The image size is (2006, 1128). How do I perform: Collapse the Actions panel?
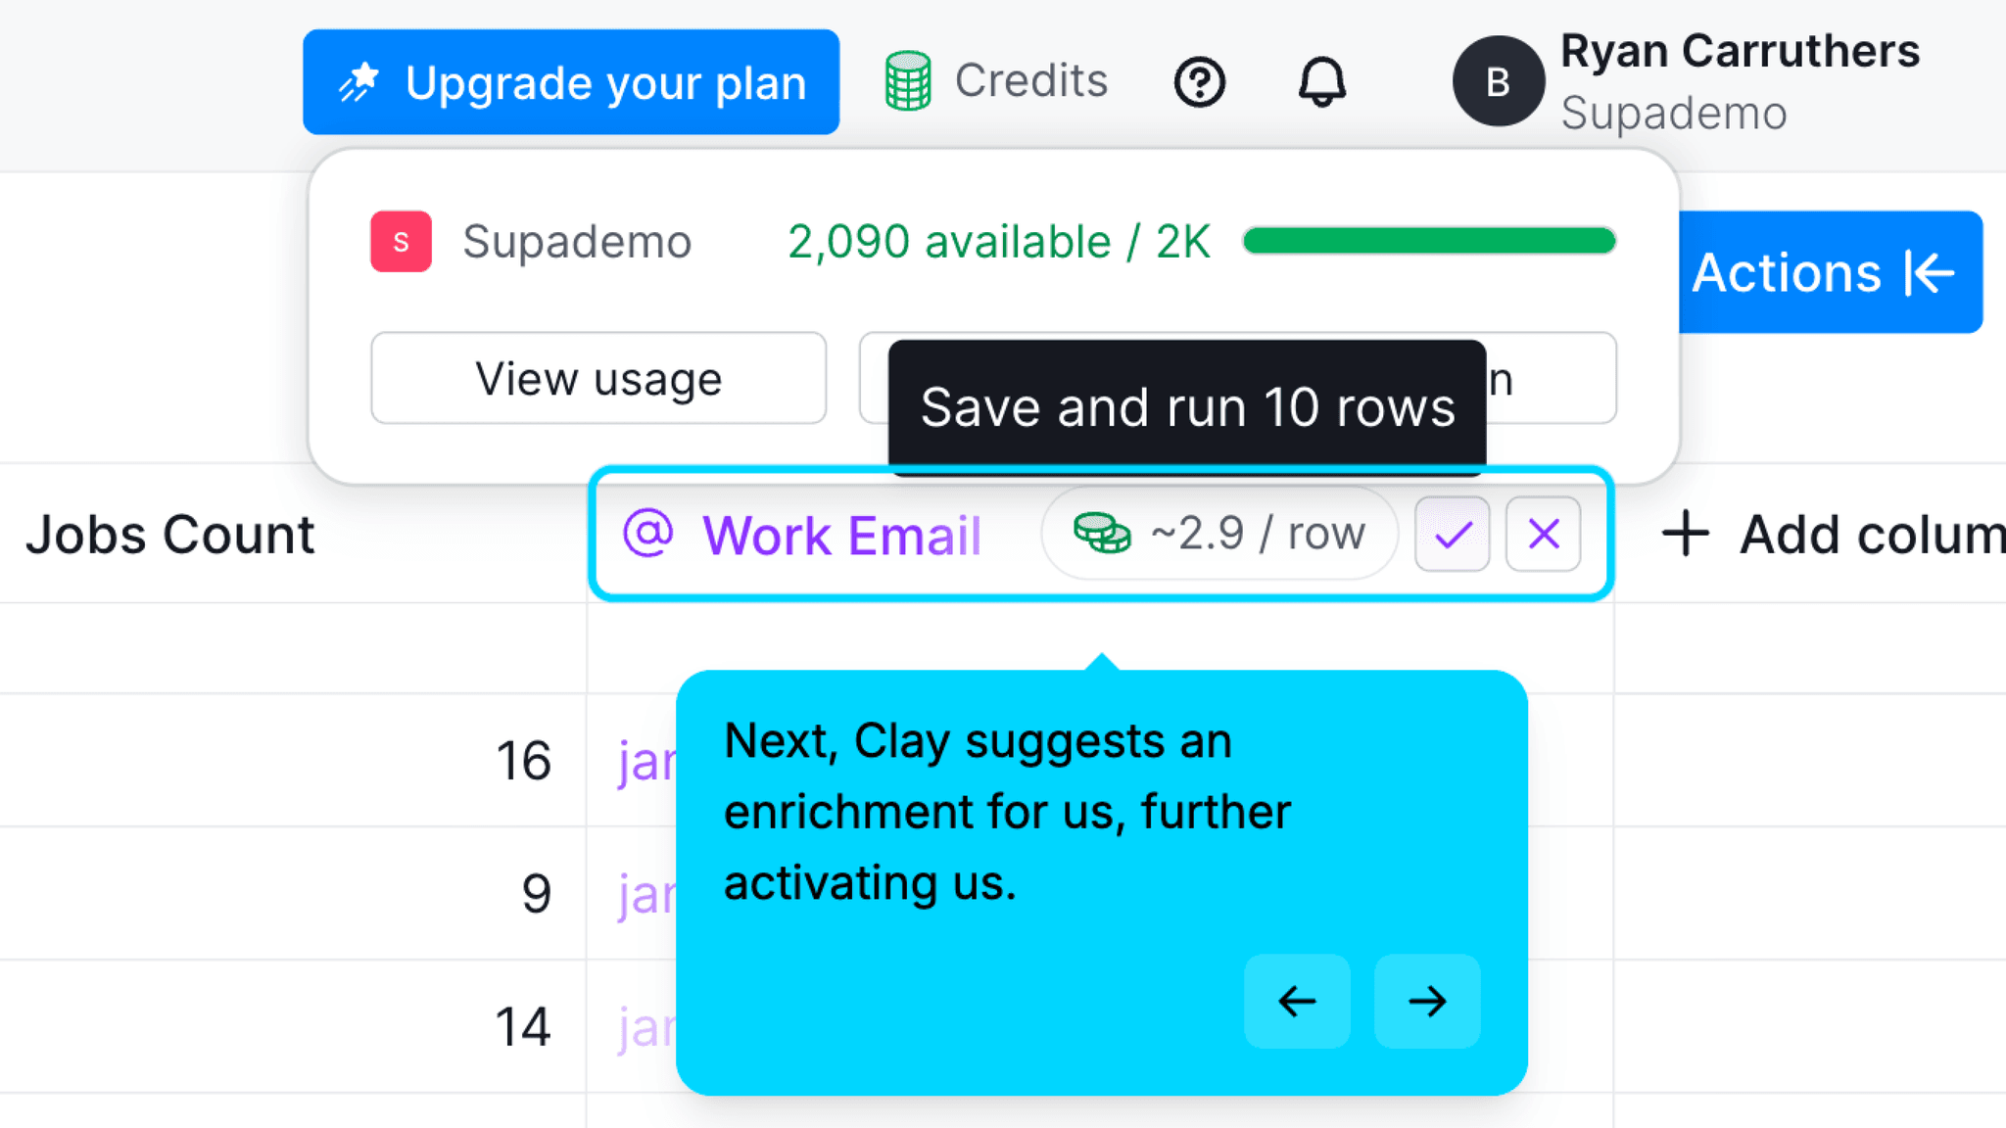pos(1829,272)
